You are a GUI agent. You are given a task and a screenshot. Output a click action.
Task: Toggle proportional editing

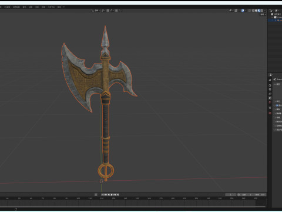[116, 11]
